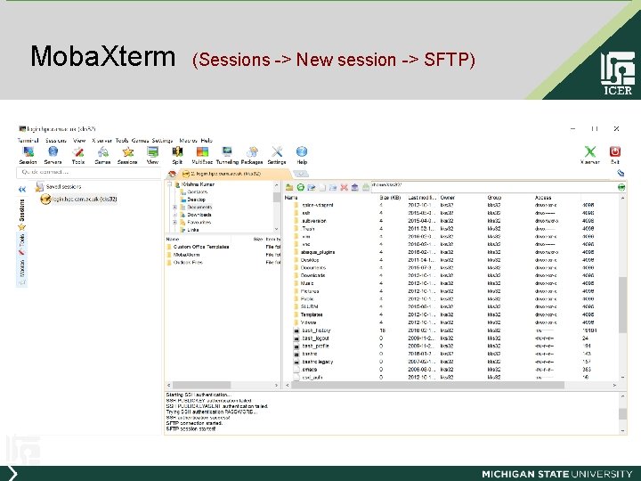Select the abaqus_plugins remote folder
Screen dimensions: 641x481
click(x=314, y=252)
